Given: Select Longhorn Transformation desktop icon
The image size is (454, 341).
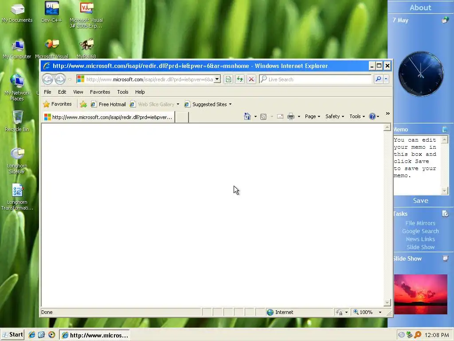Looking at the screenshot, I should (x=17, y=197).
